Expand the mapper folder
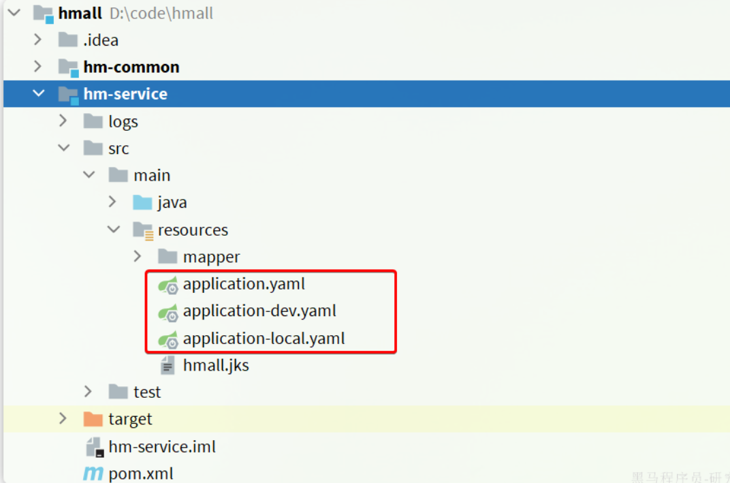The height and width of the screenshot is (483, 730). pos(138,256)
